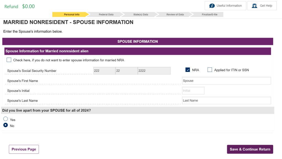Viewport: 282px width, 159px height.
Task: Click Save & Continue Return
Action: tap(250, 149)
